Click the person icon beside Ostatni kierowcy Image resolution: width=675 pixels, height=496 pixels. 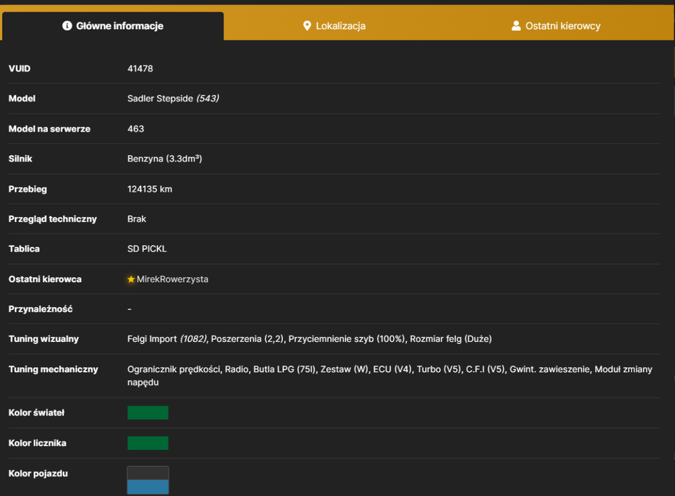coord(516,26)
